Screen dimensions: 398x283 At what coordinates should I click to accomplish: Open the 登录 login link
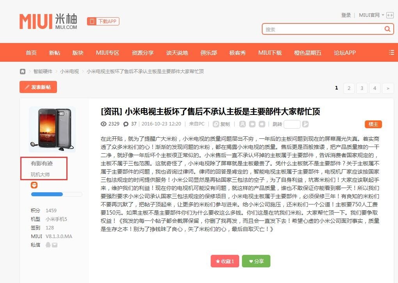(346, 15)
